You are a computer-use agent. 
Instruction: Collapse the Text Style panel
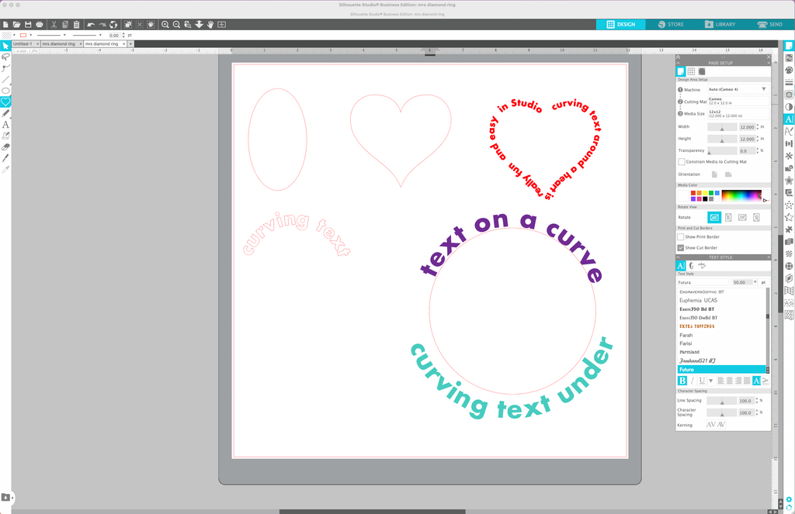tap(678, 257)
